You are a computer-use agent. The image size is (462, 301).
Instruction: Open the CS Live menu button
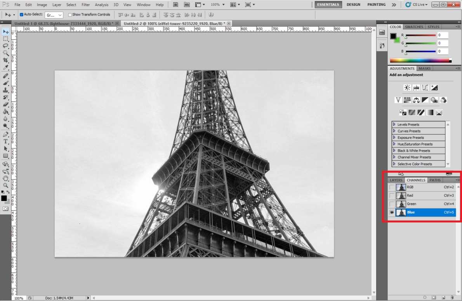point(416,5)
